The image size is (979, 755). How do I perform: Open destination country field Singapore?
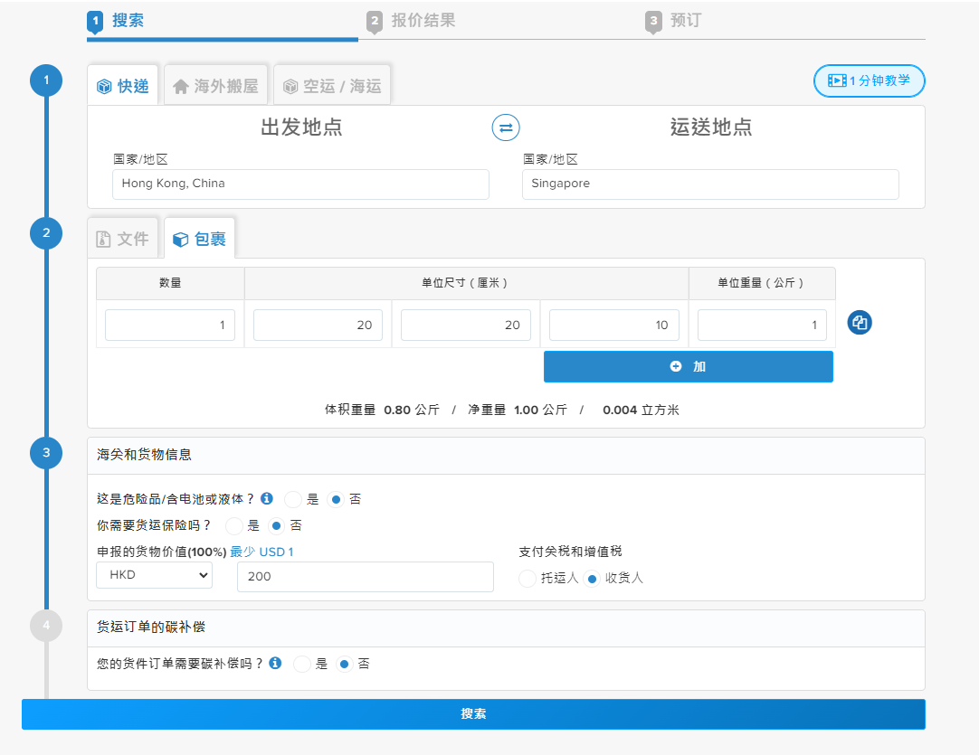tap(710, 184)
